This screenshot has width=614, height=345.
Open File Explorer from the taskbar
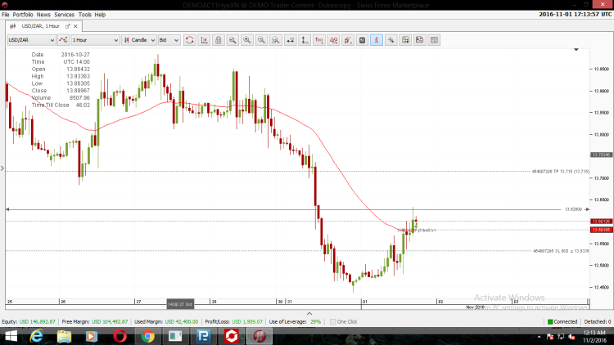[64, 336]
